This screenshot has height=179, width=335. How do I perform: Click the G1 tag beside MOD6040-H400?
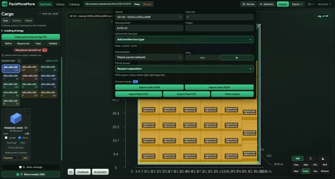26,128
